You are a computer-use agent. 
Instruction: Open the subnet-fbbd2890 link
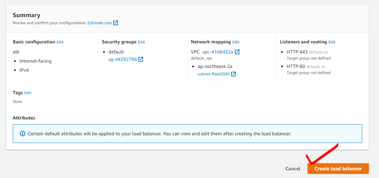tap(214, 74)
